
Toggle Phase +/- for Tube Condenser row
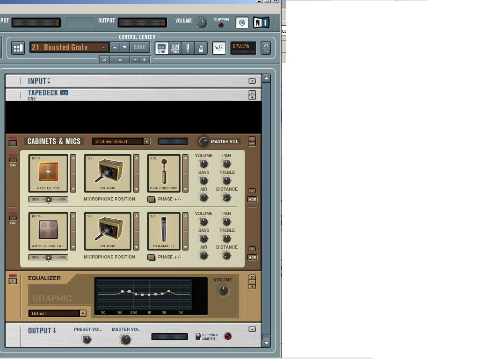pos(151,199)
